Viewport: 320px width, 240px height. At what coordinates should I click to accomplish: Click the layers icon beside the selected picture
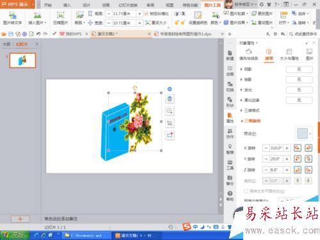coord(170,99)
